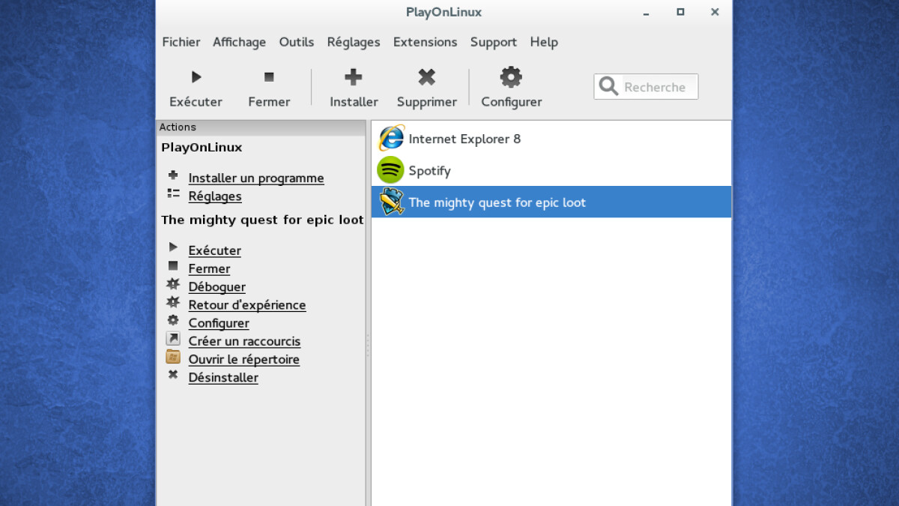Open the Réglages link in Actions sidebar

coord(215,196)
